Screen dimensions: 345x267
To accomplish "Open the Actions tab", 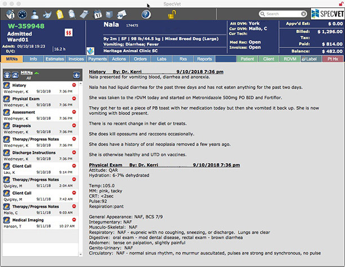I will pyautogui.click(x=119, y=59).
